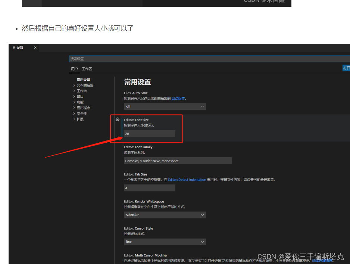
Task: Open the Editor: Render Whitespace dropdown
Action: [165, 215]
